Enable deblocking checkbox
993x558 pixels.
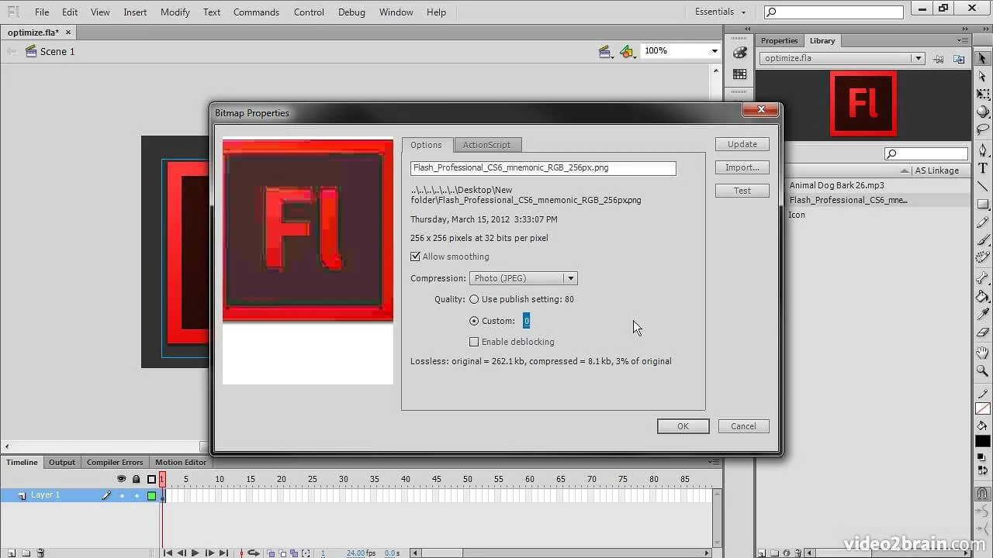pyautogui.click(x=474, y=342)
